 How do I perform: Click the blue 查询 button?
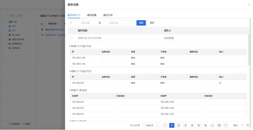(141, 23)
